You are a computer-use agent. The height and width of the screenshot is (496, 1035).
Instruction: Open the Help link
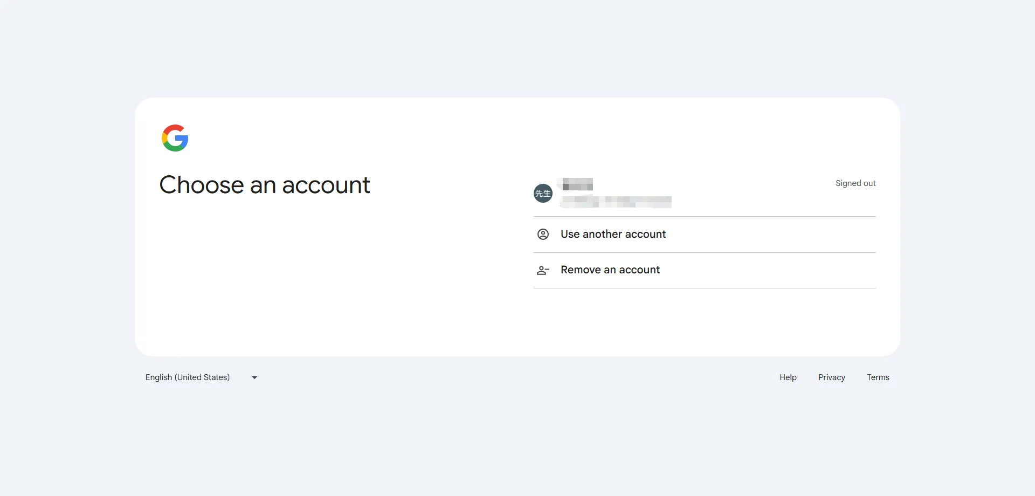click(788, 377)
